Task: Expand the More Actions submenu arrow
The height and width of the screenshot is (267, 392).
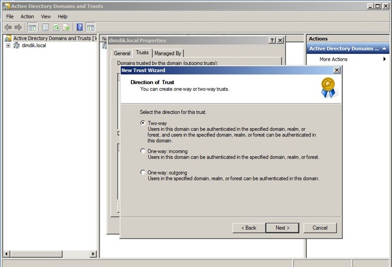Action: point(385,59)
